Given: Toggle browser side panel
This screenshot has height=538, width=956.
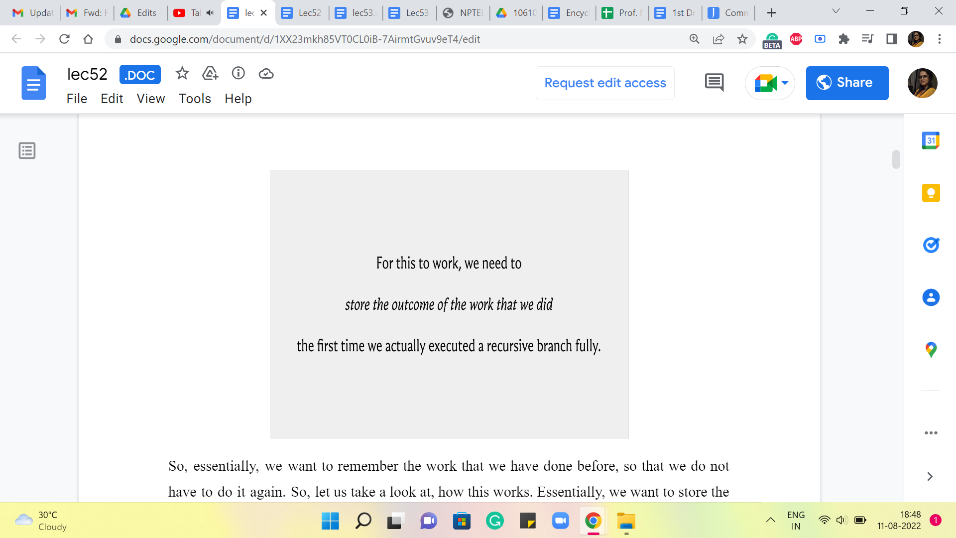Looking at the screenshot, I should tap(891, 39).
